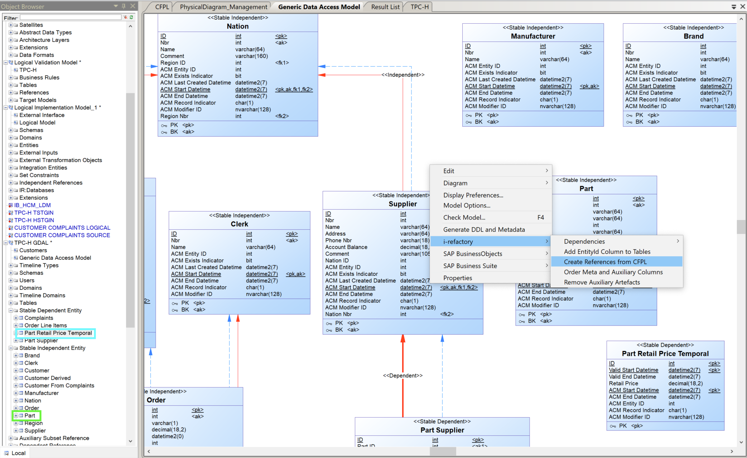Viewport: 747px width, 458px height.
Task: Switch to the PhysicalDiagram_Management tab
Action: coord(223,7)
